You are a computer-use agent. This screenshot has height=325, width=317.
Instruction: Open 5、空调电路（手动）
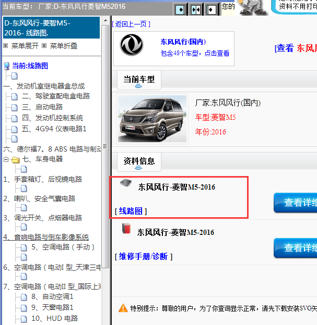point(63,247)
